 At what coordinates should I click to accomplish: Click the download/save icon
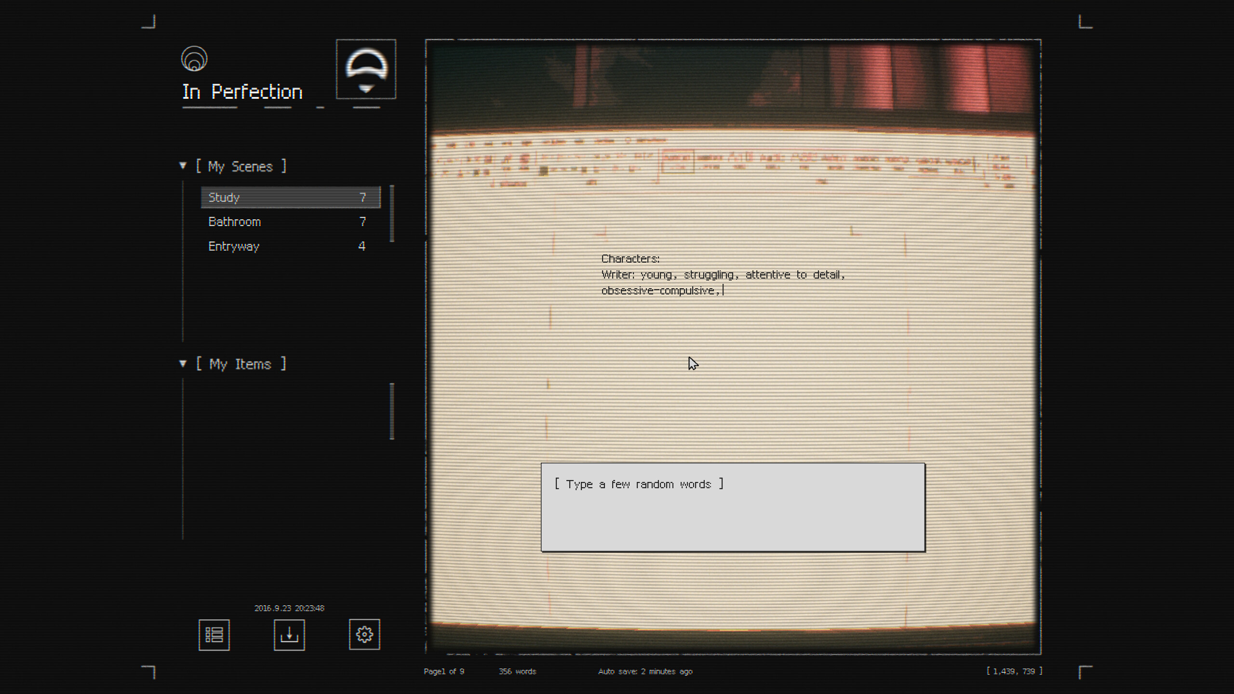click(289, 635)
